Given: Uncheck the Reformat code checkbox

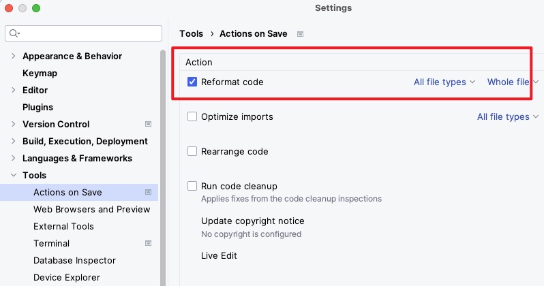Looking at the screenshot, I should pyautogui.click(x=192, y=82).
